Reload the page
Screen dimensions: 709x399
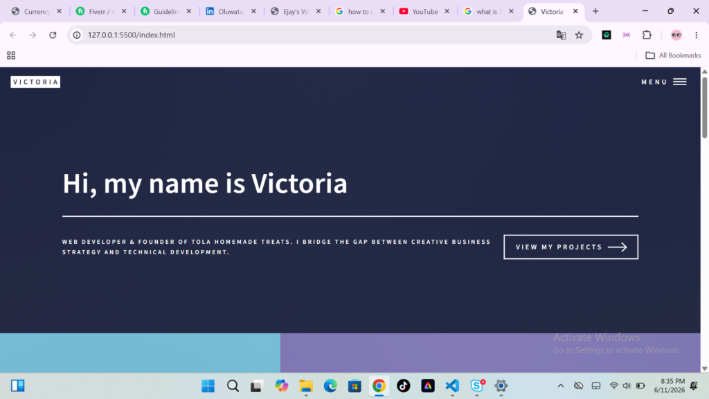(53, 35)
